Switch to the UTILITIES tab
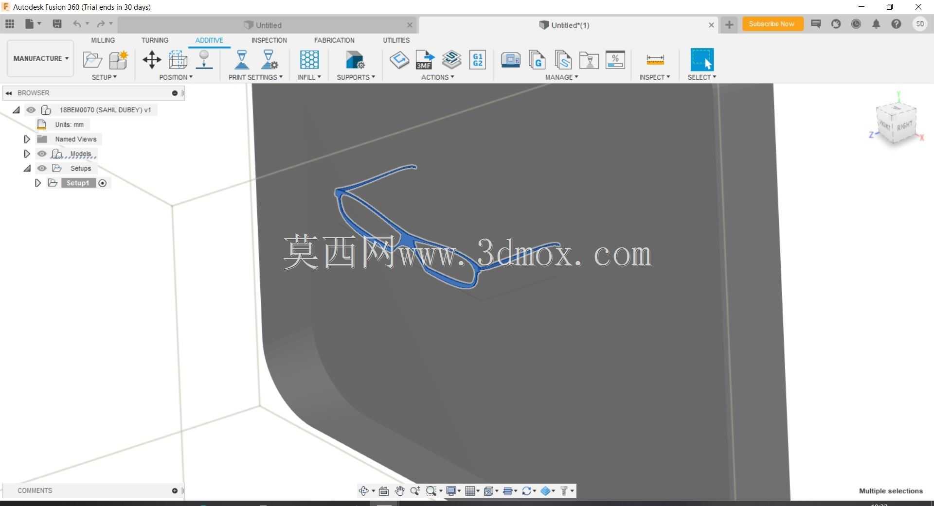 point(396,40)
